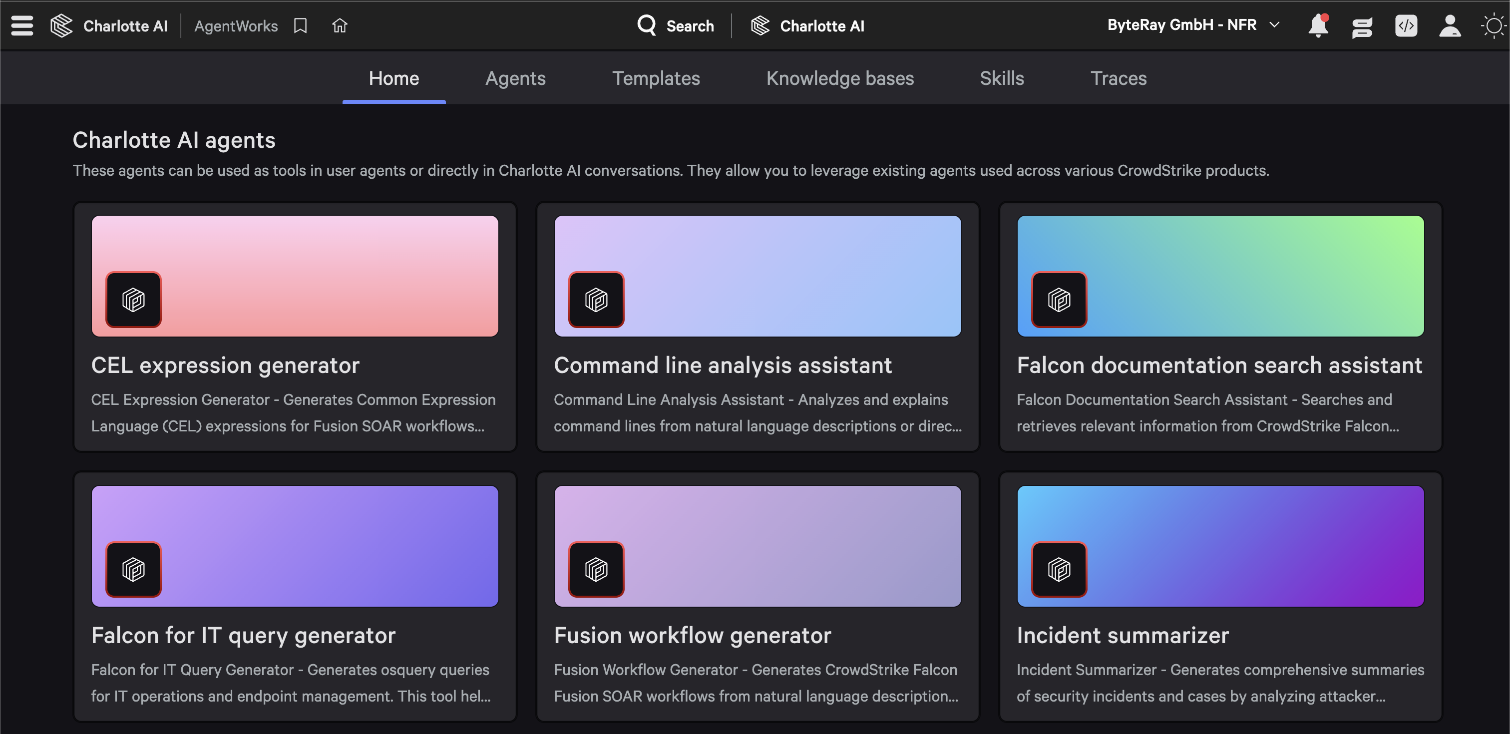Switch to the Home tab

(x=394, y=78)
